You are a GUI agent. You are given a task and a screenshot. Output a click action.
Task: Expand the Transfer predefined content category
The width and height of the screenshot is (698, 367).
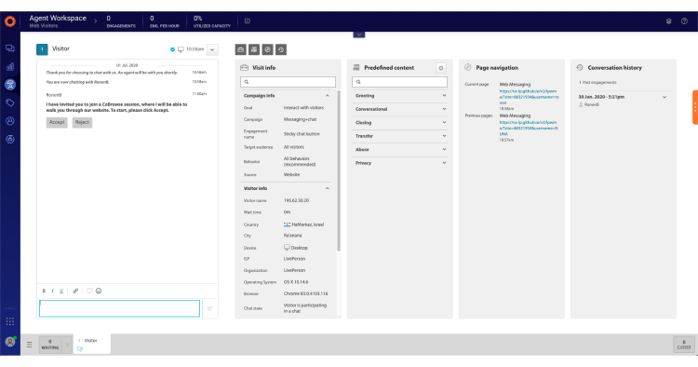pyautogui.click(x=444, y=136)
